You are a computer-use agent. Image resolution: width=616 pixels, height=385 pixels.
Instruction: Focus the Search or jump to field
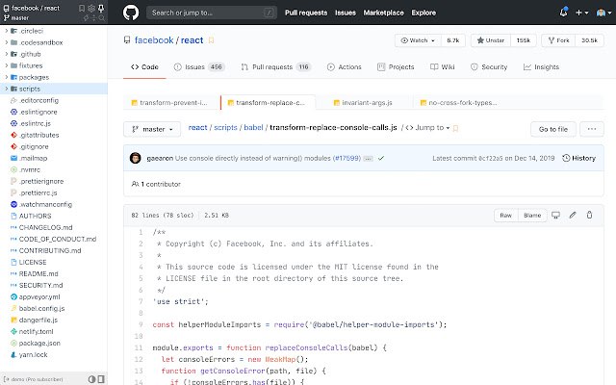coord(212,13)
